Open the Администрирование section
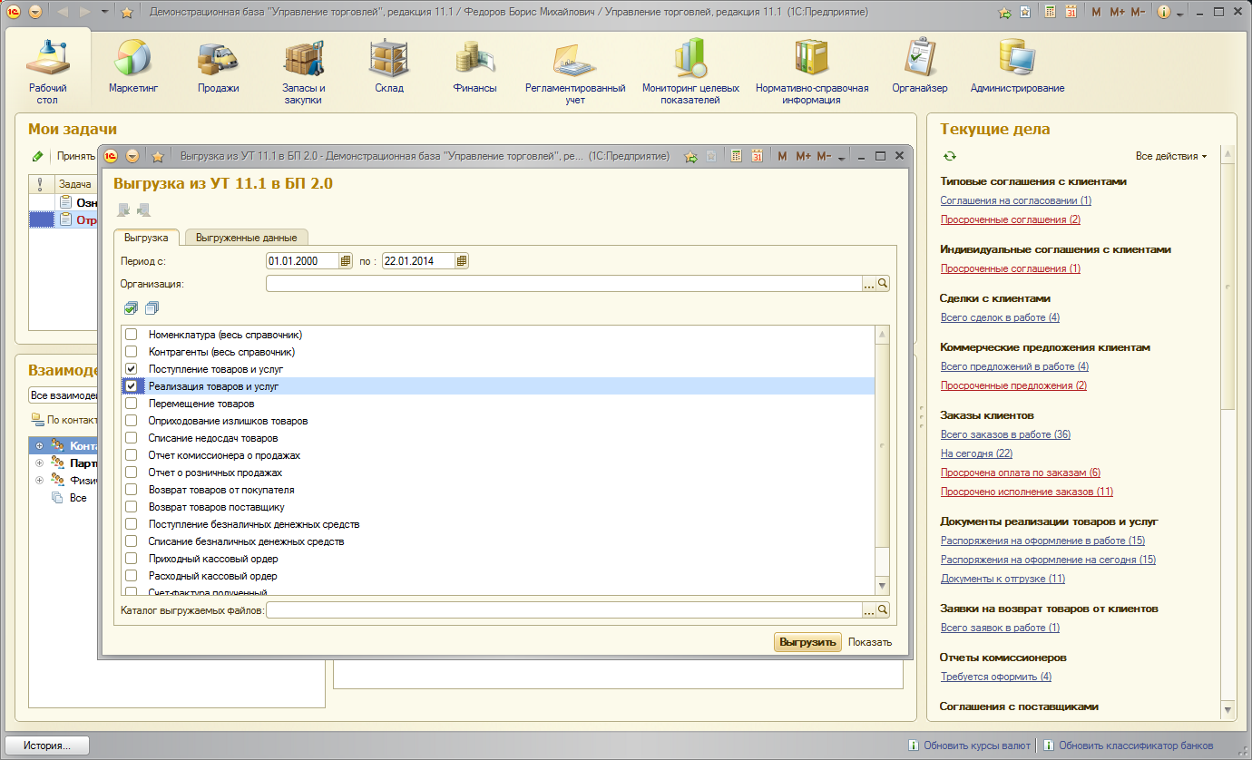The image size is (1252, 760). pos(1017,68)
